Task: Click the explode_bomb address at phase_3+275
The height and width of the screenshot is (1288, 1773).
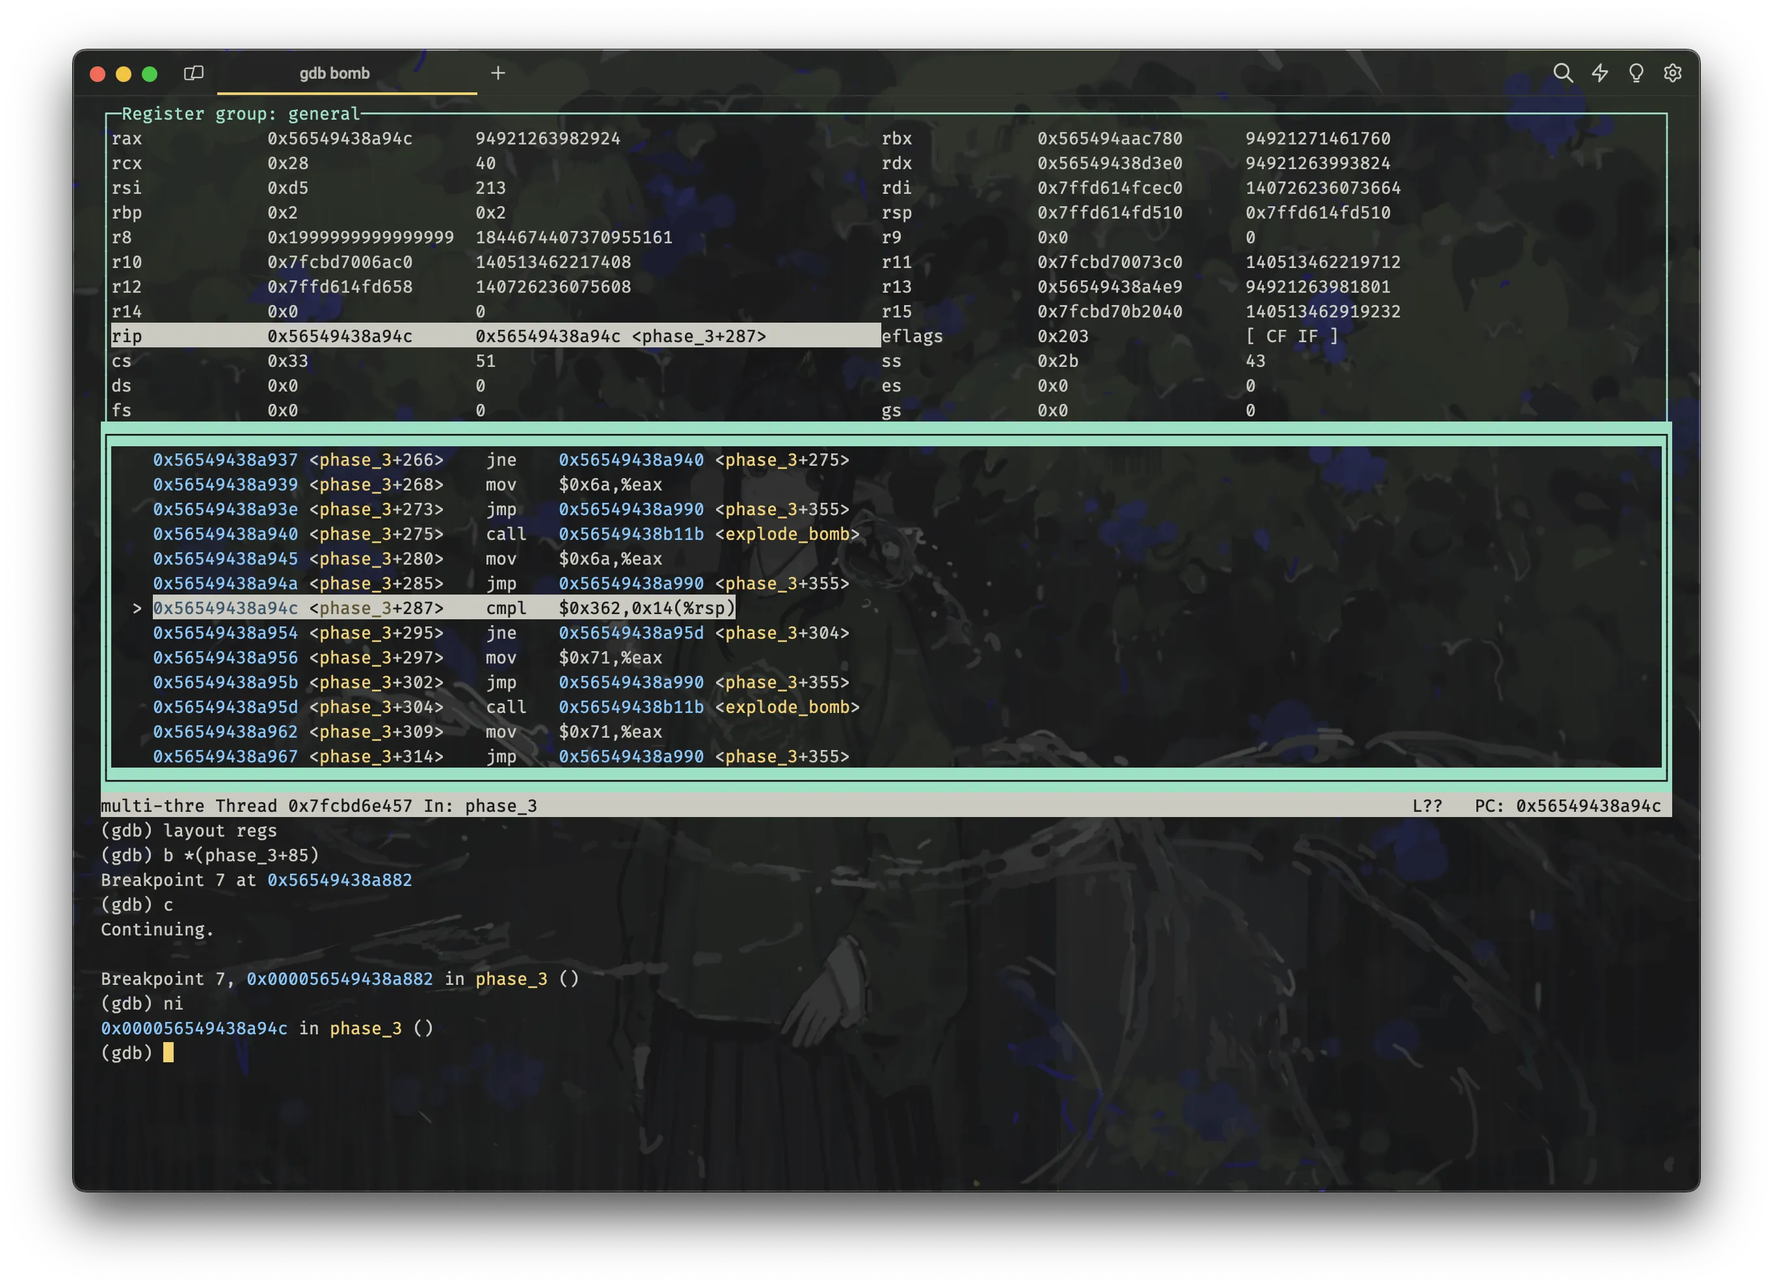Action: click(630, 534)
